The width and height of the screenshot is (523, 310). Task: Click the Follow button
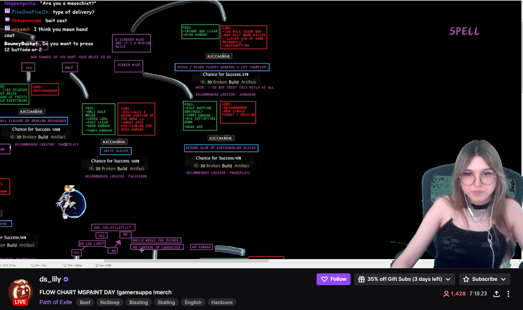pos(334,279)
